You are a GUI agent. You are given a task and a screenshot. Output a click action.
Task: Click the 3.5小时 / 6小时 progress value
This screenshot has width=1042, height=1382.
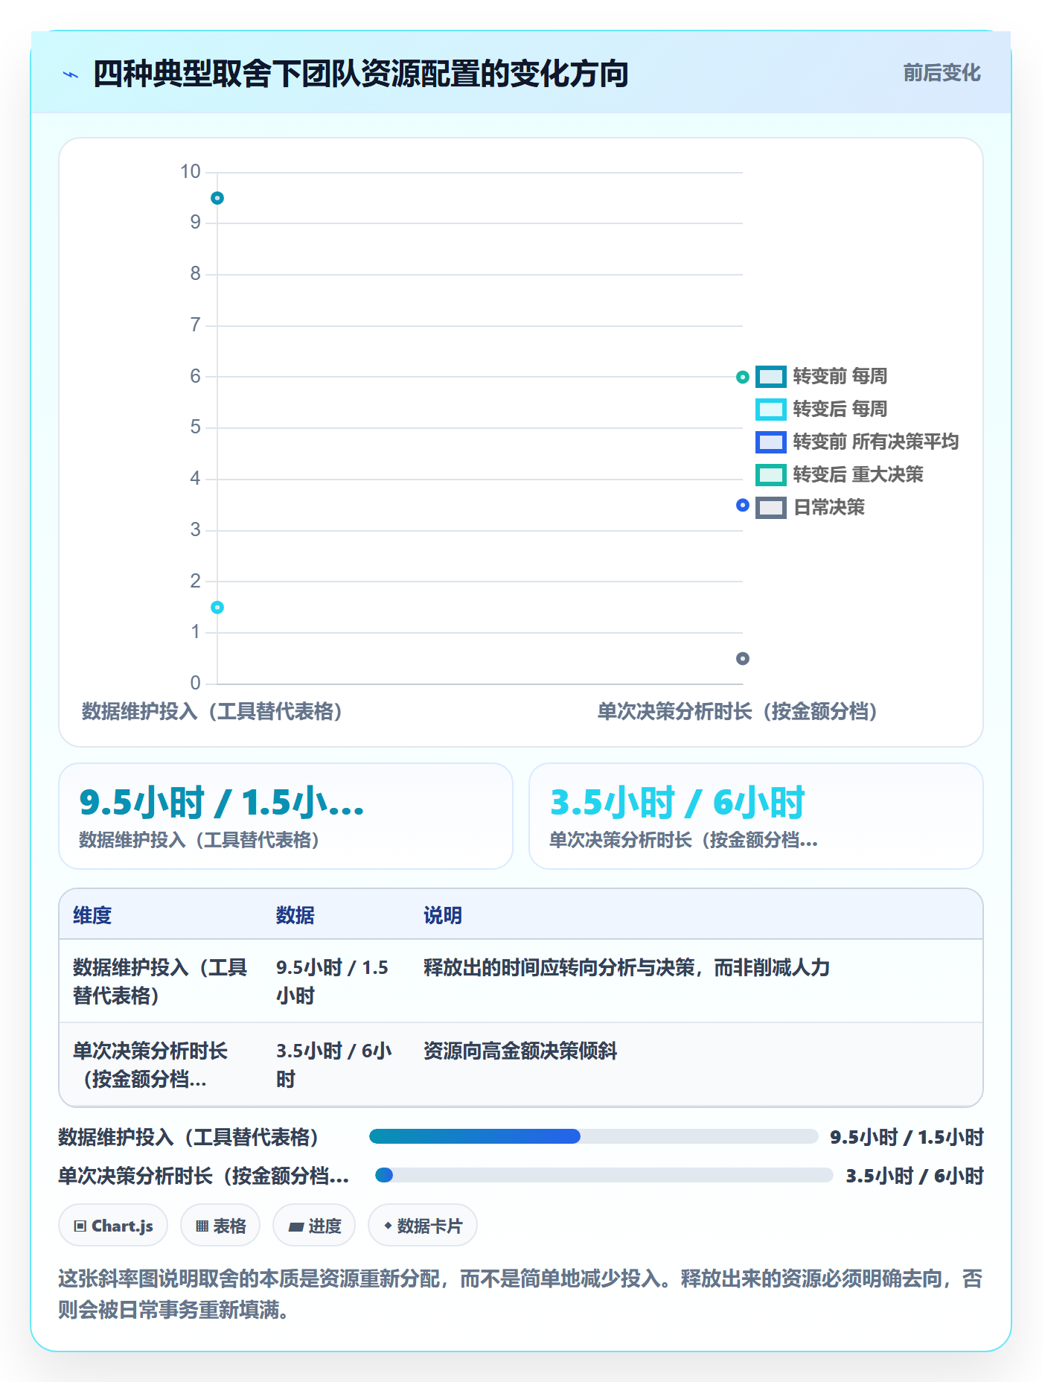915,1176
